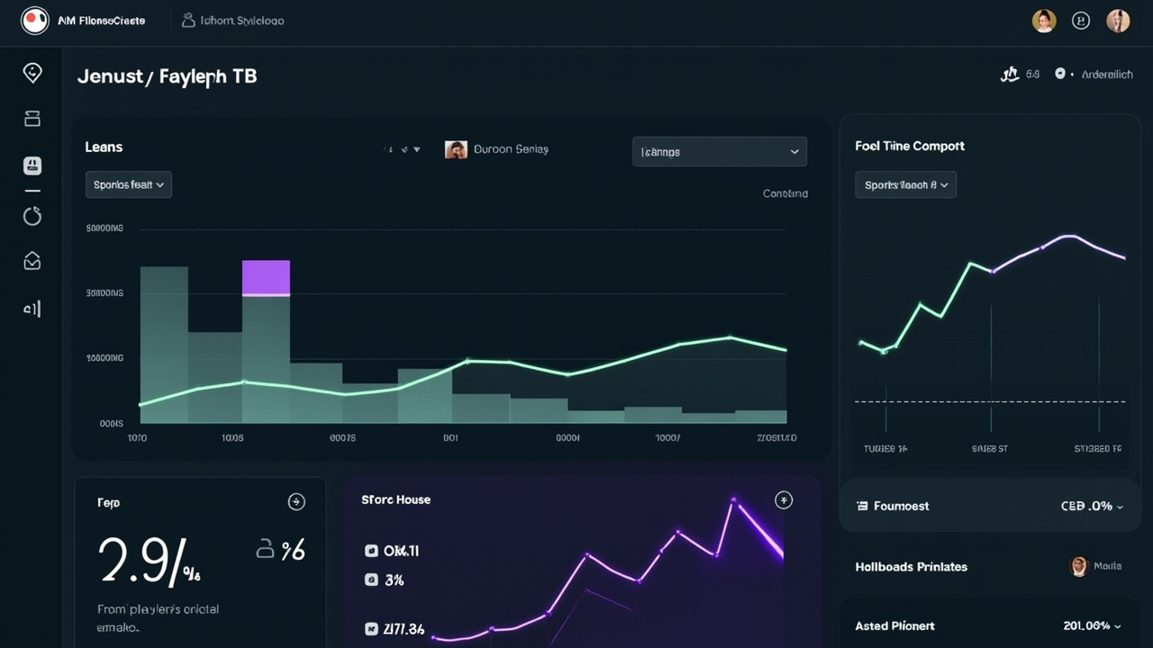This screenshot has height=648, width=1153.
Task: Expand the Foumoest CED .0% row
Action: point(991,506)
